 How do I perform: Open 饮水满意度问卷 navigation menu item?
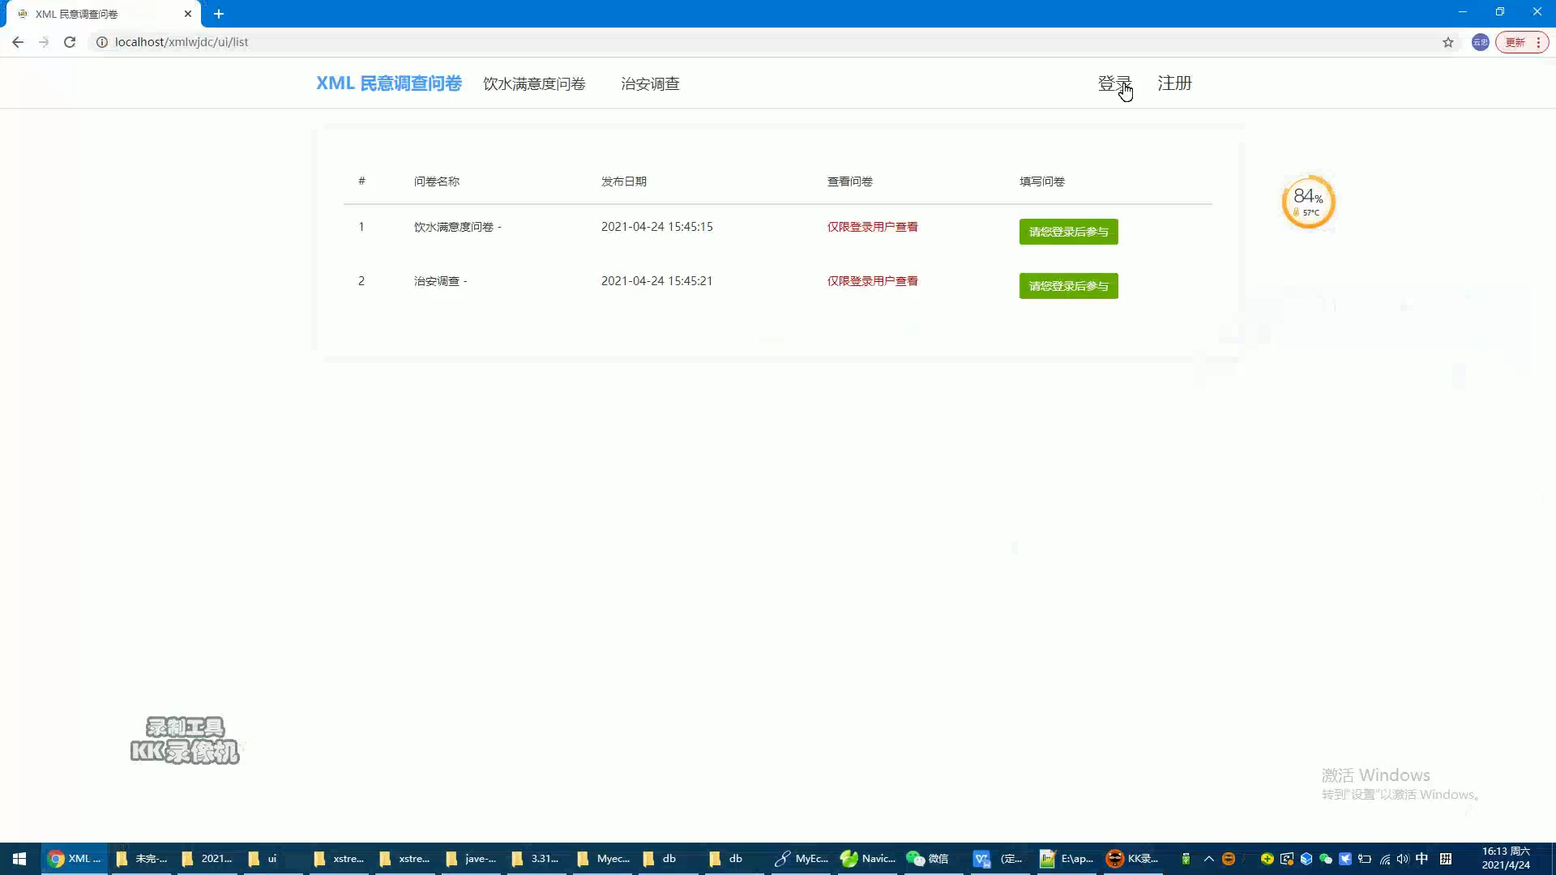(x=534, y=84)
